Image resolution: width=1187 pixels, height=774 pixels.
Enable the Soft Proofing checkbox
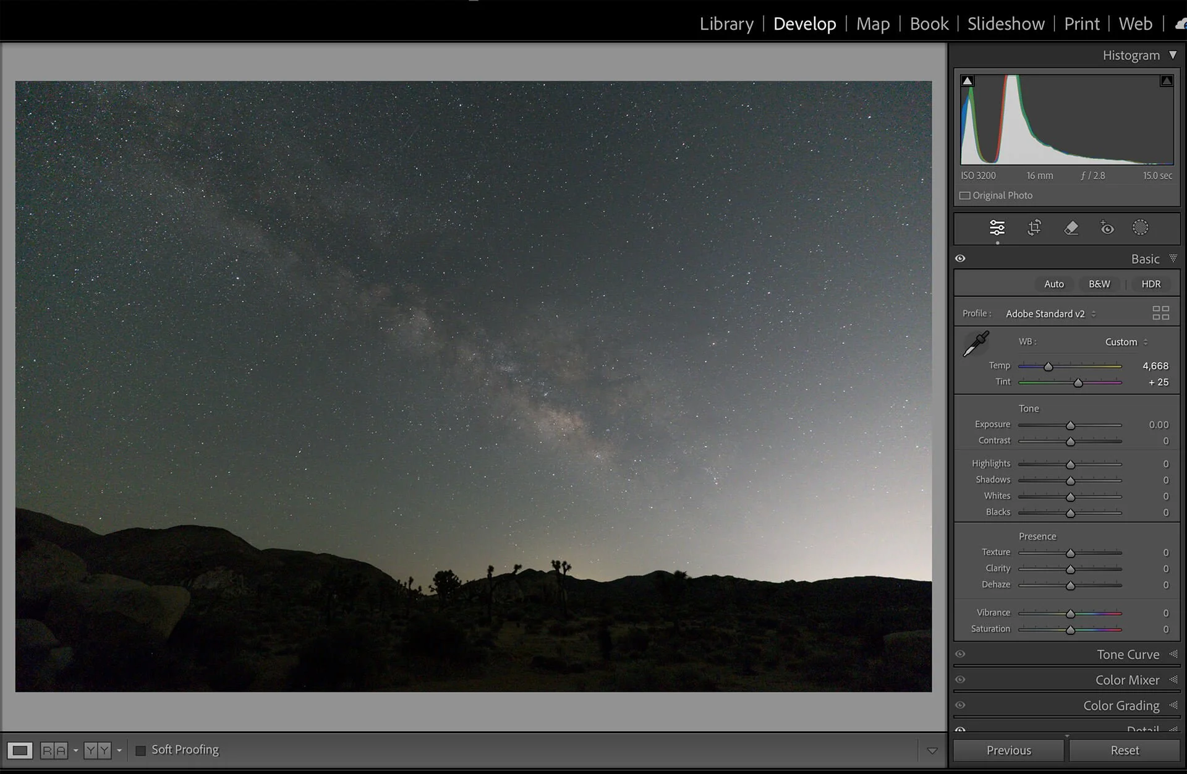point(141,751)
